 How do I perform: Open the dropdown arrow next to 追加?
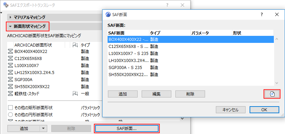tap(43, 128)
